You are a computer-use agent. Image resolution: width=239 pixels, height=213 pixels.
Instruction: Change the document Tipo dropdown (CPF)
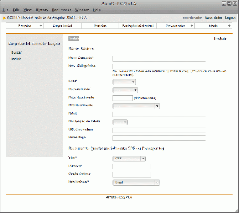(x=129, y=159)
